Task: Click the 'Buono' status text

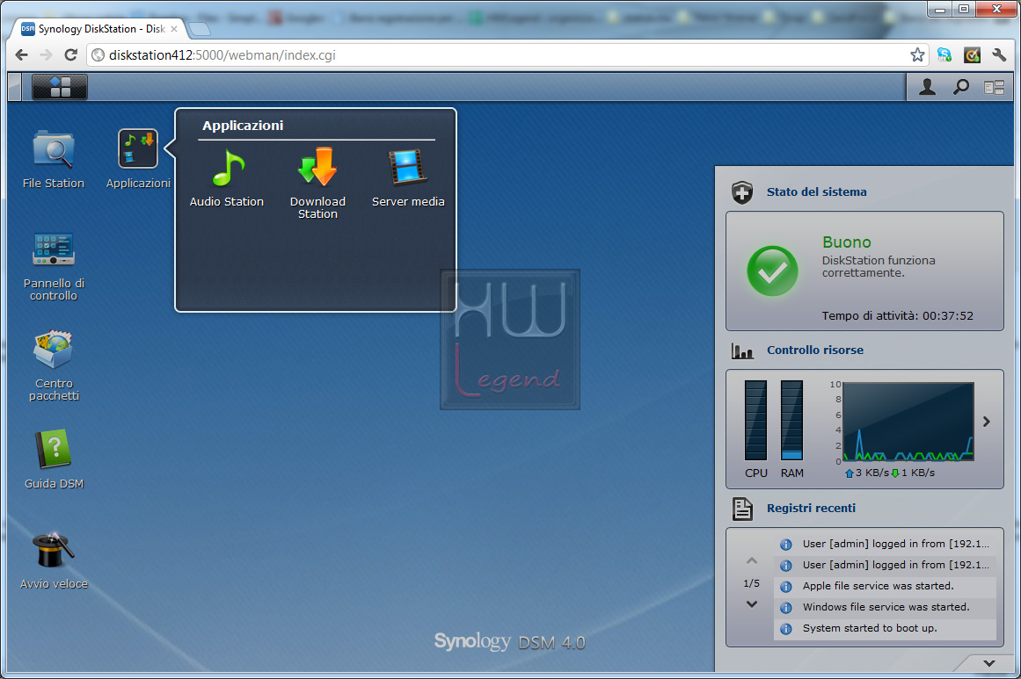Action: (x=847, y=242)
